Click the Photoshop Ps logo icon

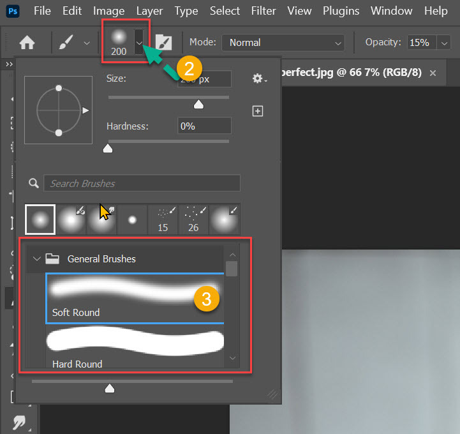point(13,11)
